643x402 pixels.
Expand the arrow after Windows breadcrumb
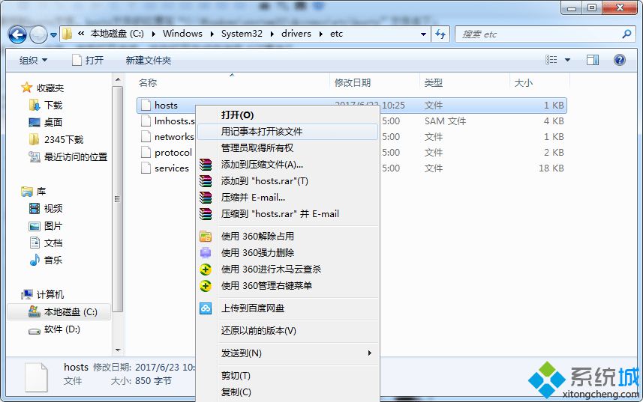pos(212,34)
